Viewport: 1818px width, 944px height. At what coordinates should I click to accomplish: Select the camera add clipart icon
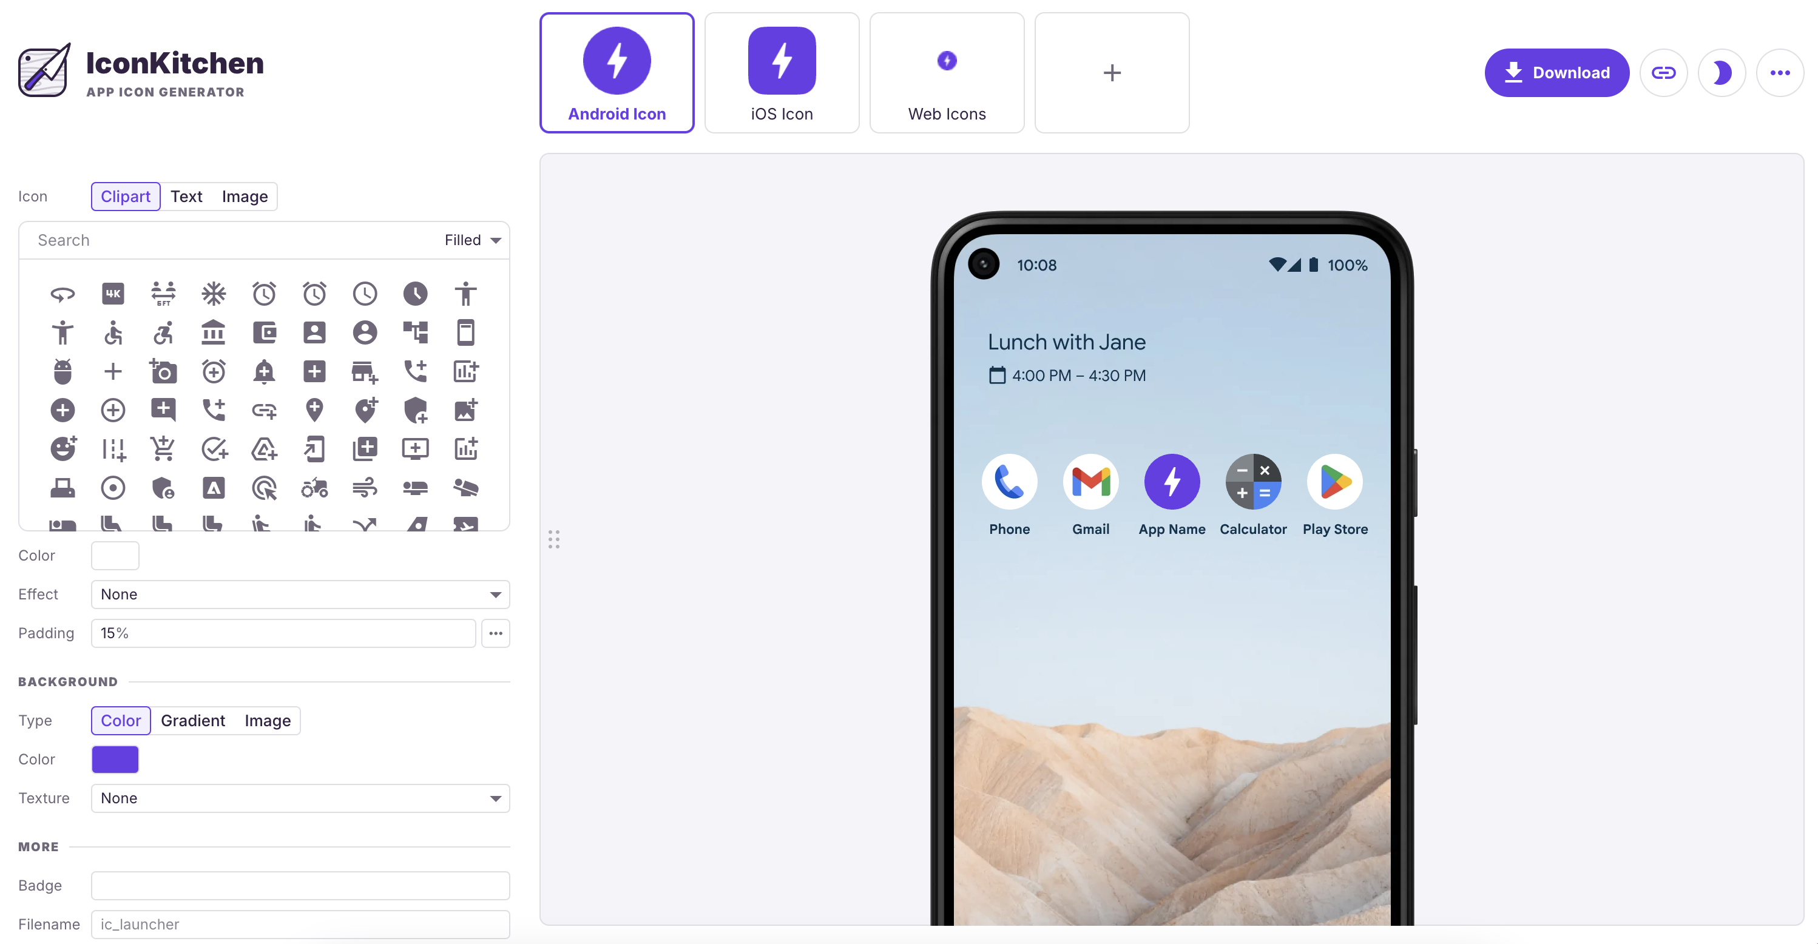163,371
